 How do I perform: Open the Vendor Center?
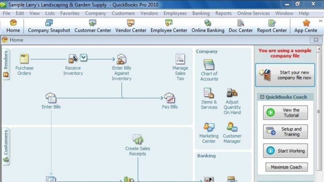131,26
